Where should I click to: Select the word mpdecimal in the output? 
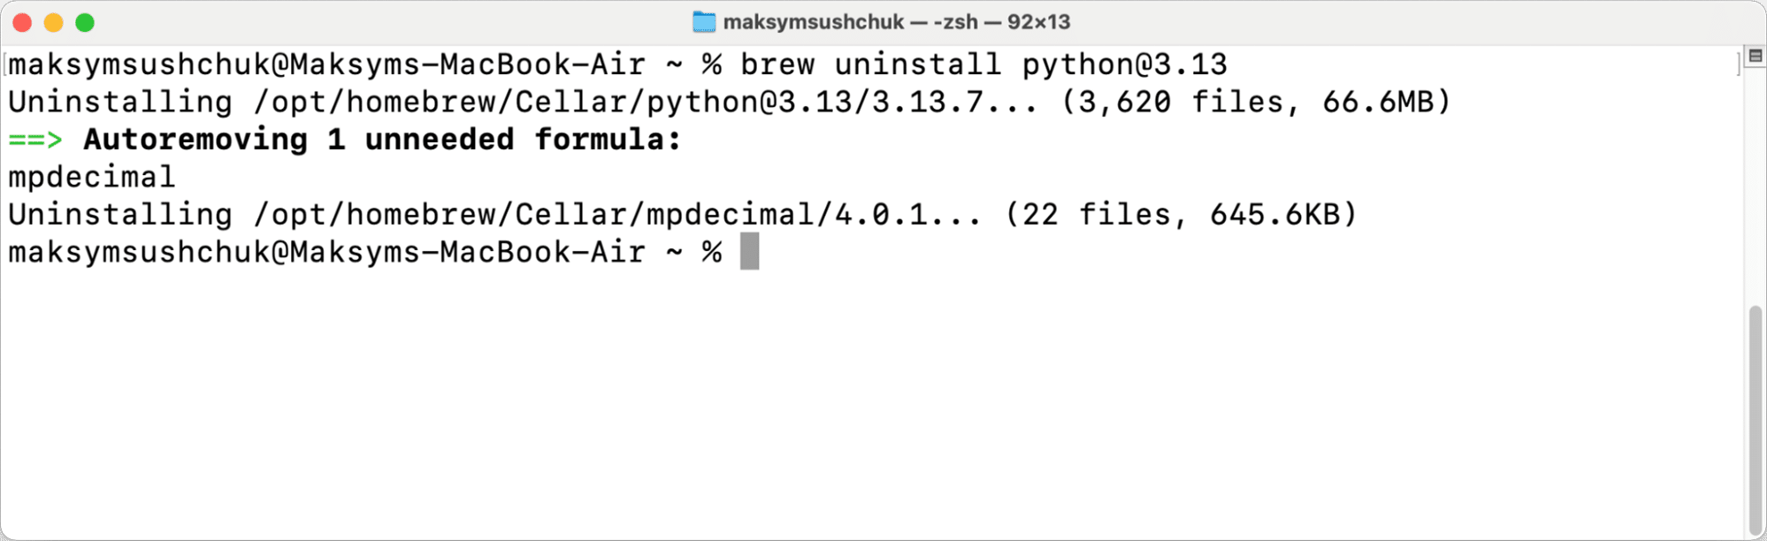pos(90,177)
